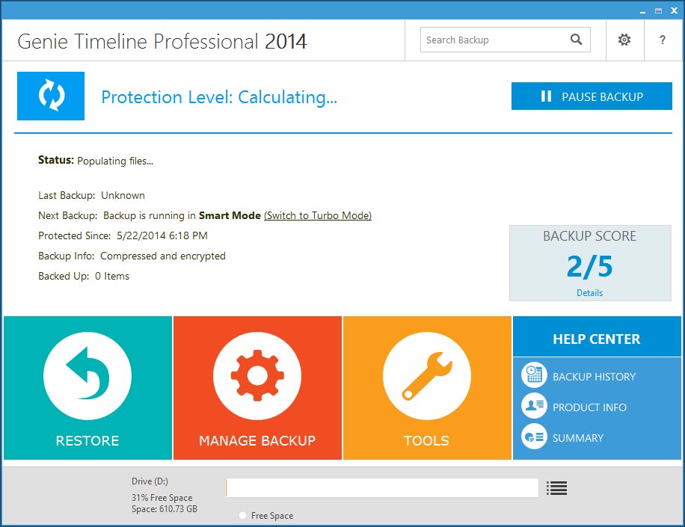Click the Populating files status text

point(115,161)
